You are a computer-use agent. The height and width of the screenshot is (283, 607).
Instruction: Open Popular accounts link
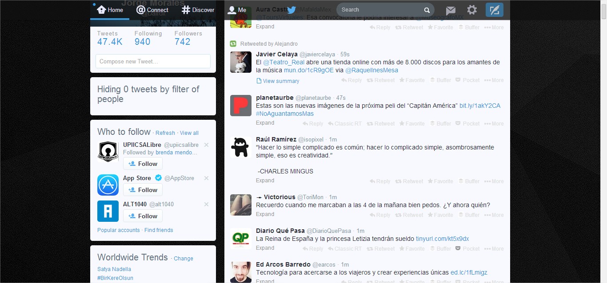(x=119, y=230)
